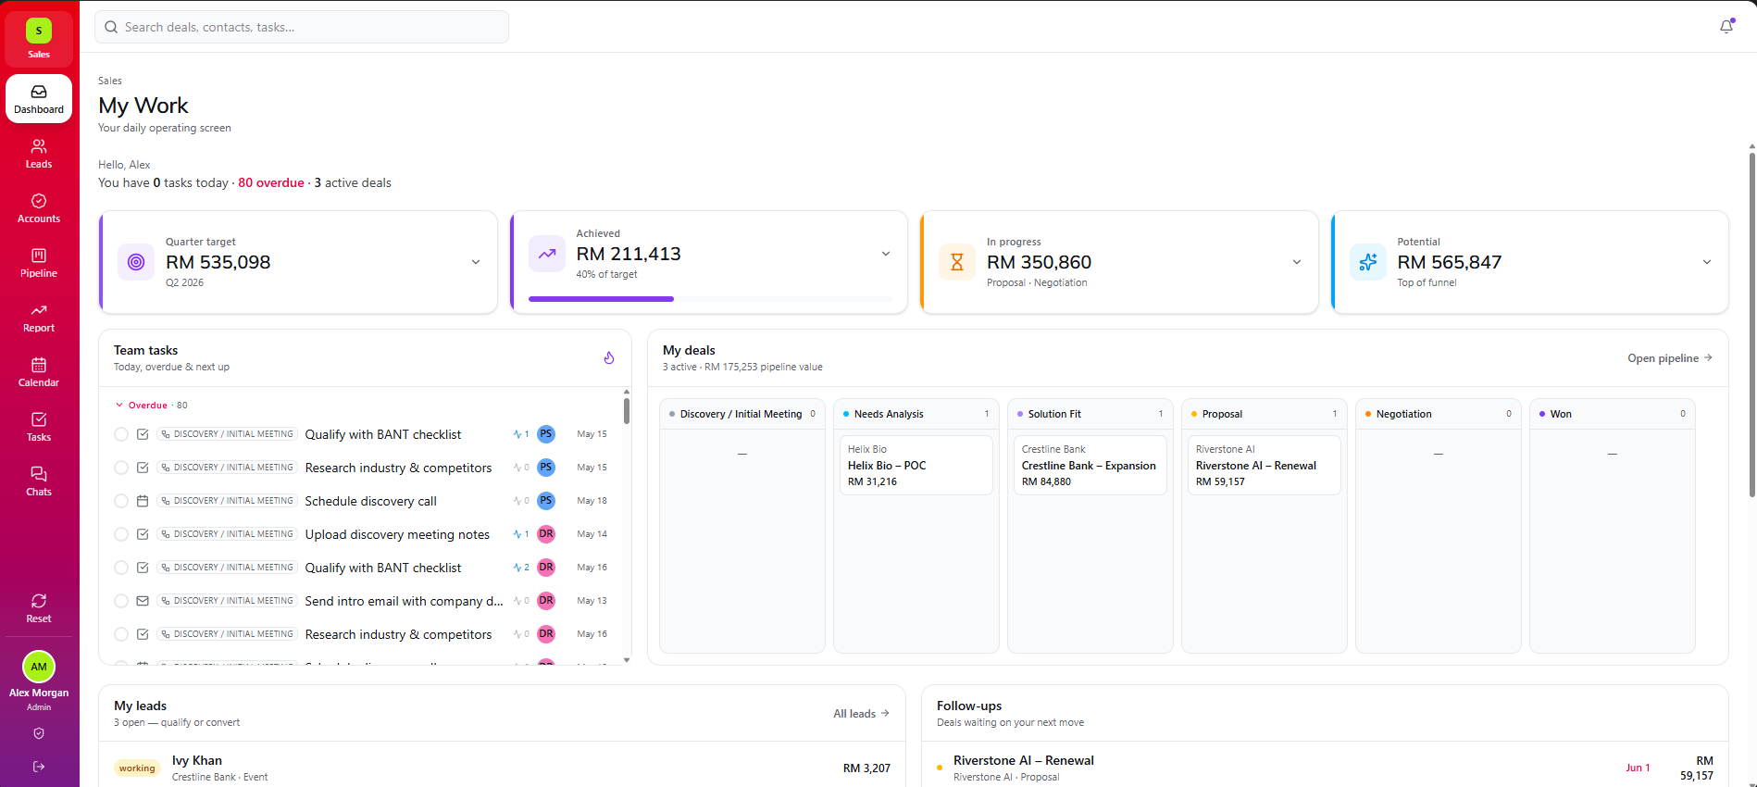Open Riverstone AI – Renewal follow-up row
This screenshot has height=787, width=1757.
1325,768
